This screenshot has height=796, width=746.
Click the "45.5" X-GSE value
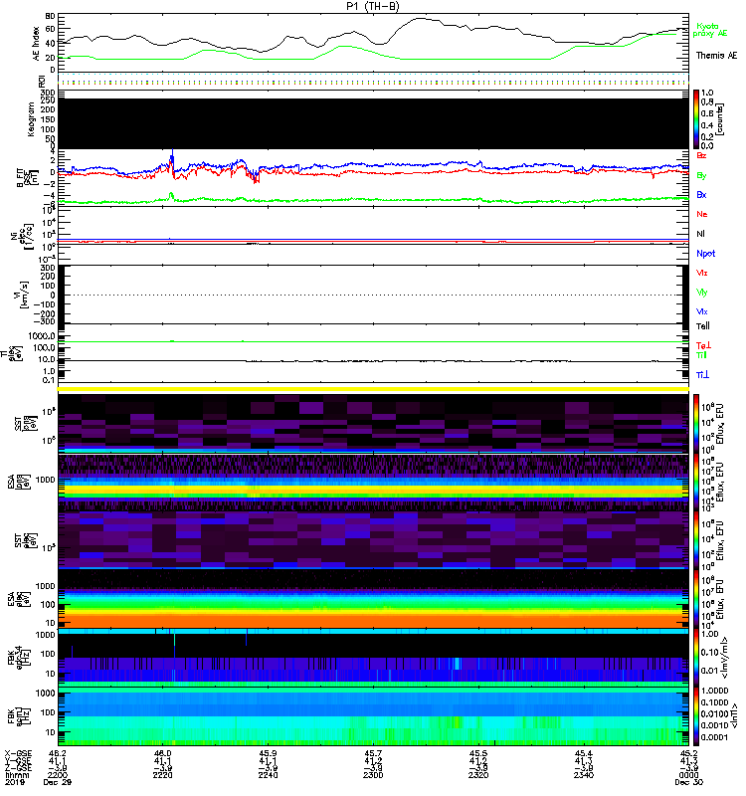pos(478,753)
